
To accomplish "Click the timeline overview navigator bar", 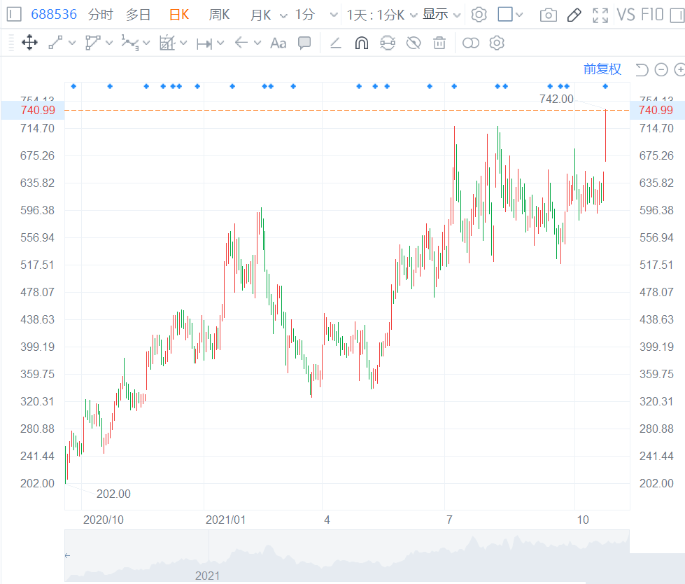I will pyautogui.click(x=347, y=556).
